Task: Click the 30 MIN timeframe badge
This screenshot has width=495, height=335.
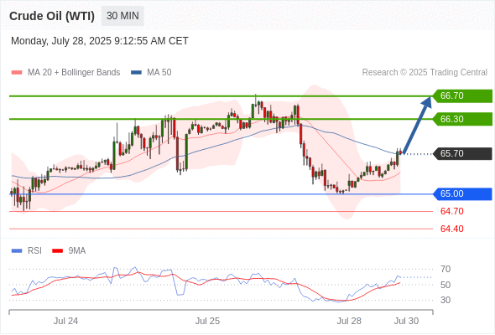Action: (x=122, y=16)
